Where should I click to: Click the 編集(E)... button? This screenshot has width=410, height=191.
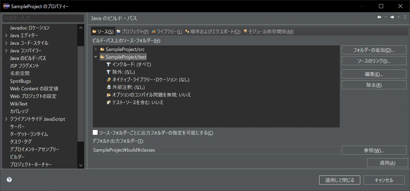click(x=374, y=74)
